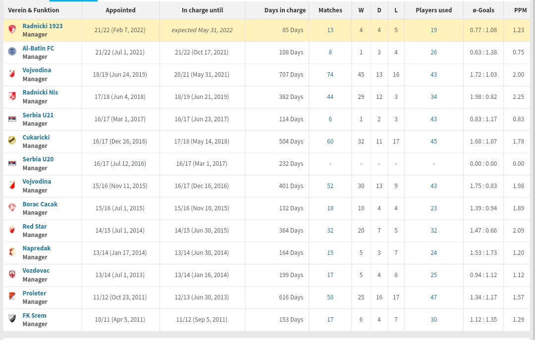Open the Borac Cacak club link
Image resolution: width=535 pixels, height=340 pixels.
pos(40,204)
